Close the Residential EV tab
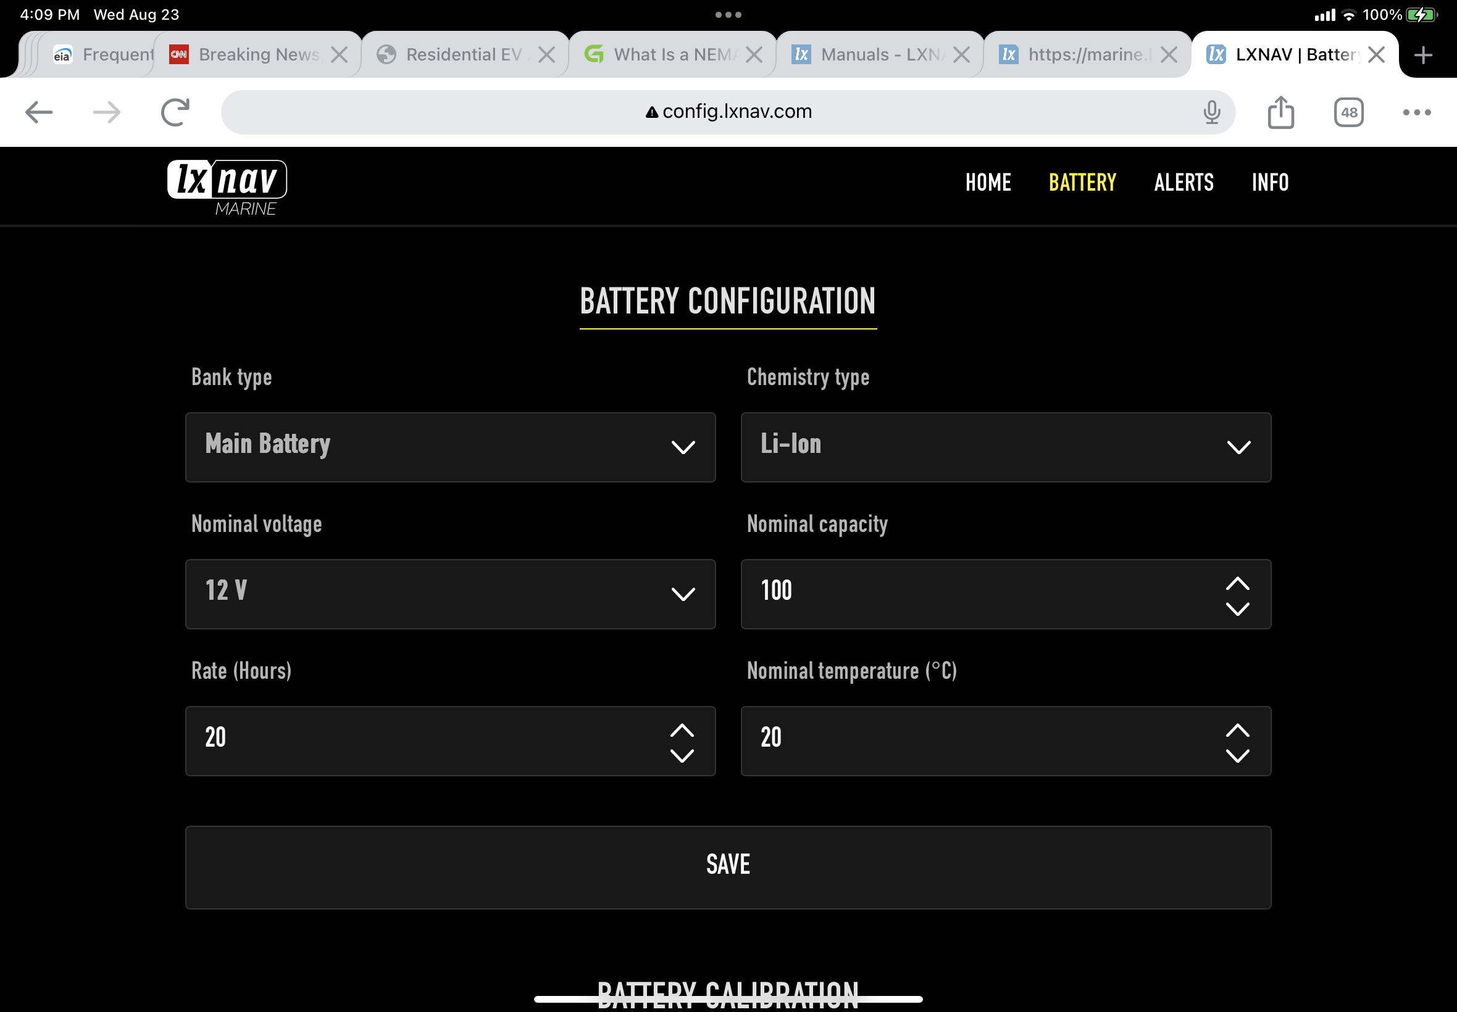The image size is (1457, 1012). click(x=547, y=55)
